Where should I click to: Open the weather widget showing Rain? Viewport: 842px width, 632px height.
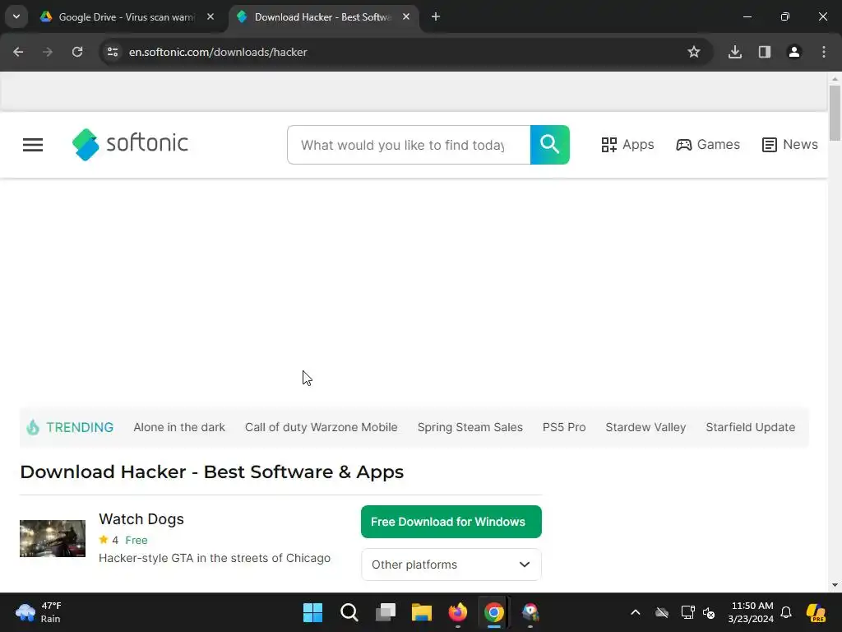39,612
